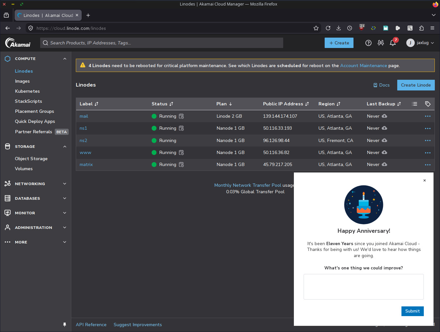
Task: Sort the table by Status column
Action: 162,104
